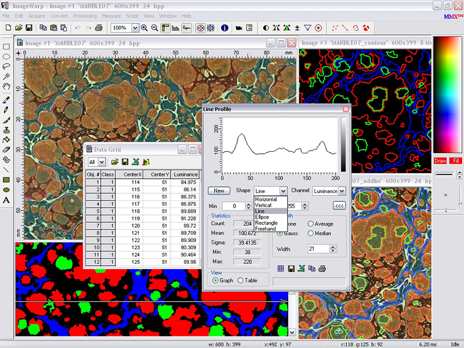464x348 pixels.
Task: Click the Fill color button
Action: click(456, 161)
